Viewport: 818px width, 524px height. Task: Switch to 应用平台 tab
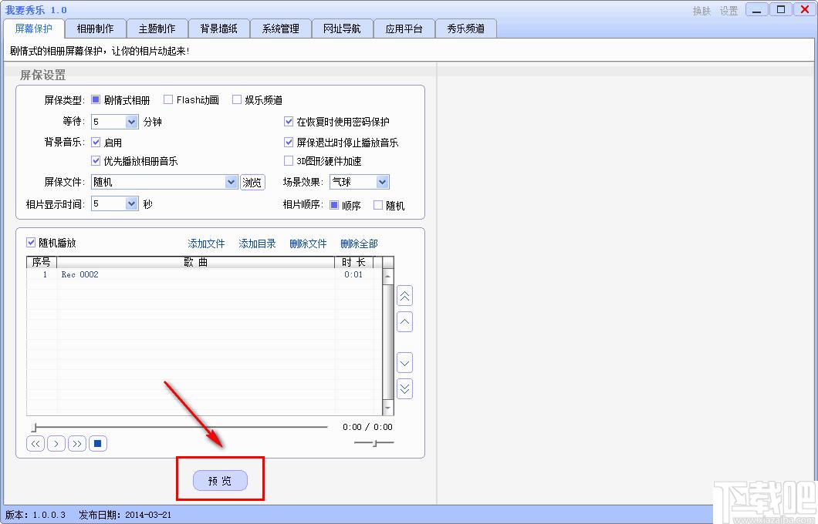tap(404, 29)
